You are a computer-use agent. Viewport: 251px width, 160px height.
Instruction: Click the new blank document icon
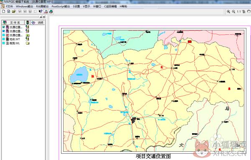[x=4, y=11]
